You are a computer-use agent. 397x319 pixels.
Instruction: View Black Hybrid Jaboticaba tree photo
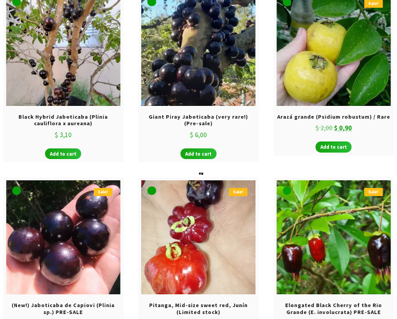63,53
